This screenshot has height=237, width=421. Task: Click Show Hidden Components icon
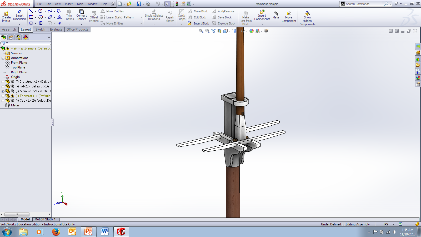point(307,13)
